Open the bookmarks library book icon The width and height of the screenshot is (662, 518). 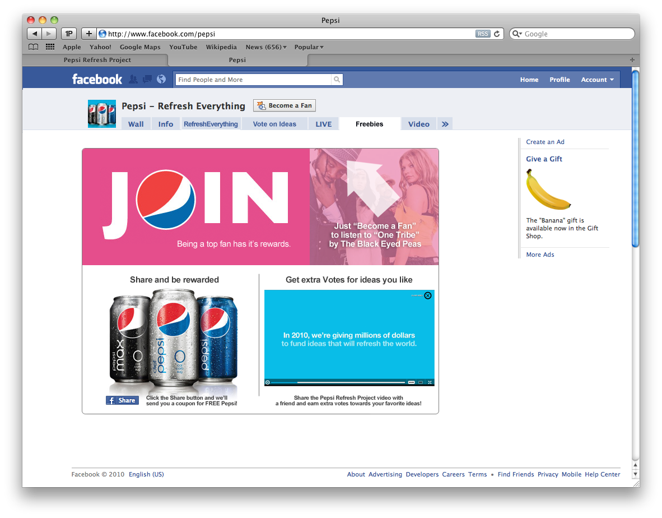click(x=34, y=47)
